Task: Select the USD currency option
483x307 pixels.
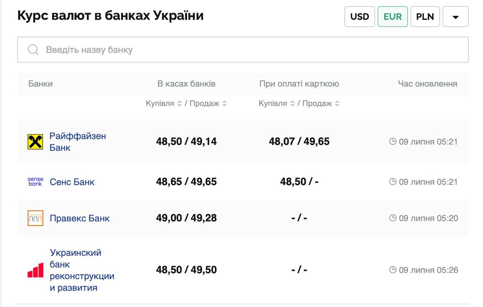Action: (x=359, y=17)
